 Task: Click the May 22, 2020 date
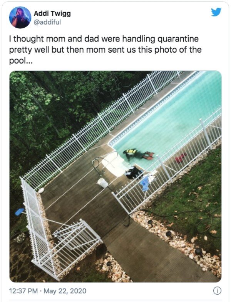(x=65, y=291)
